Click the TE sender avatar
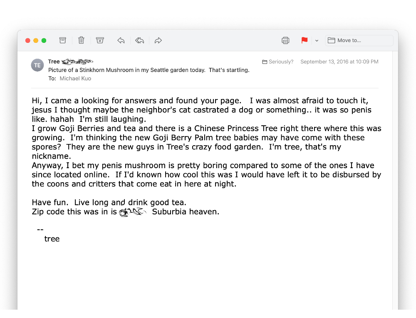 [x=37, y=65]
